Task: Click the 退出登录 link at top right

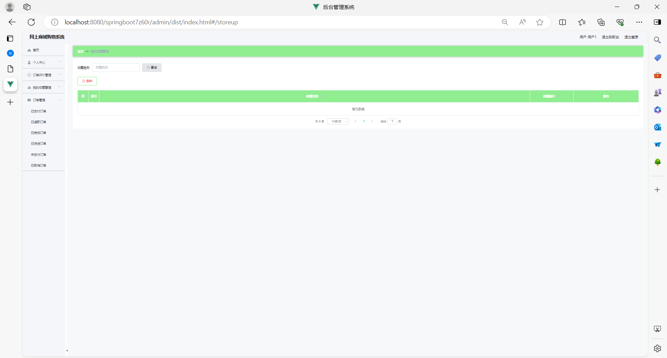Action: pos(631,37)
